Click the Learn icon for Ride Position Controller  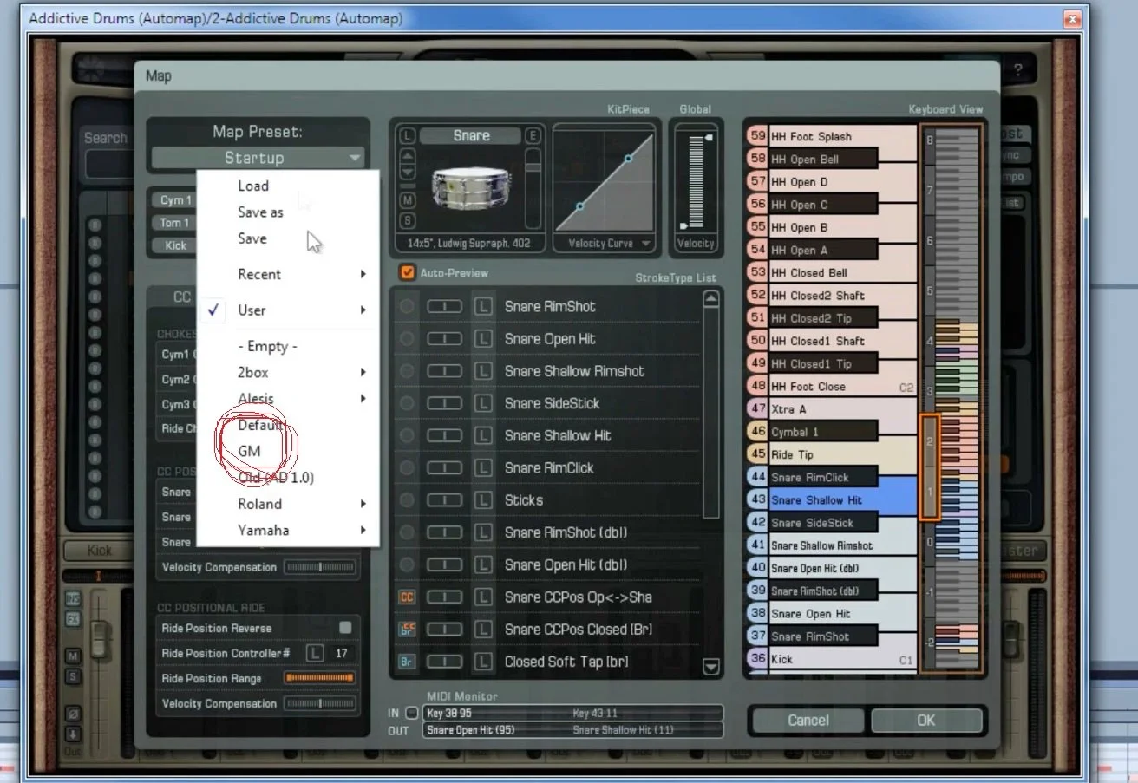pos(317,653)
